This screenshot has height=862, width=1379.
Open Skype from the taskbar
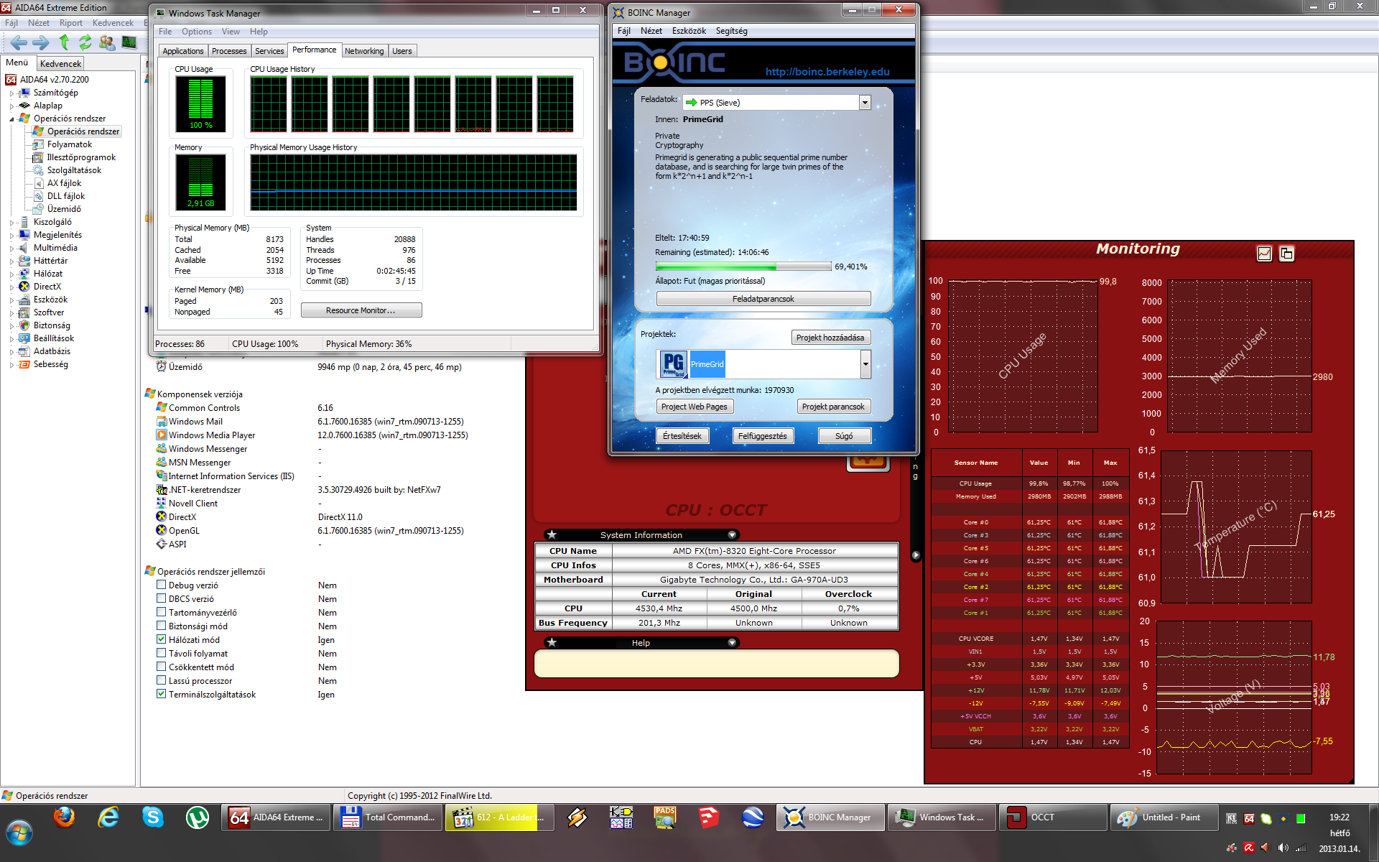coord(152,817)
